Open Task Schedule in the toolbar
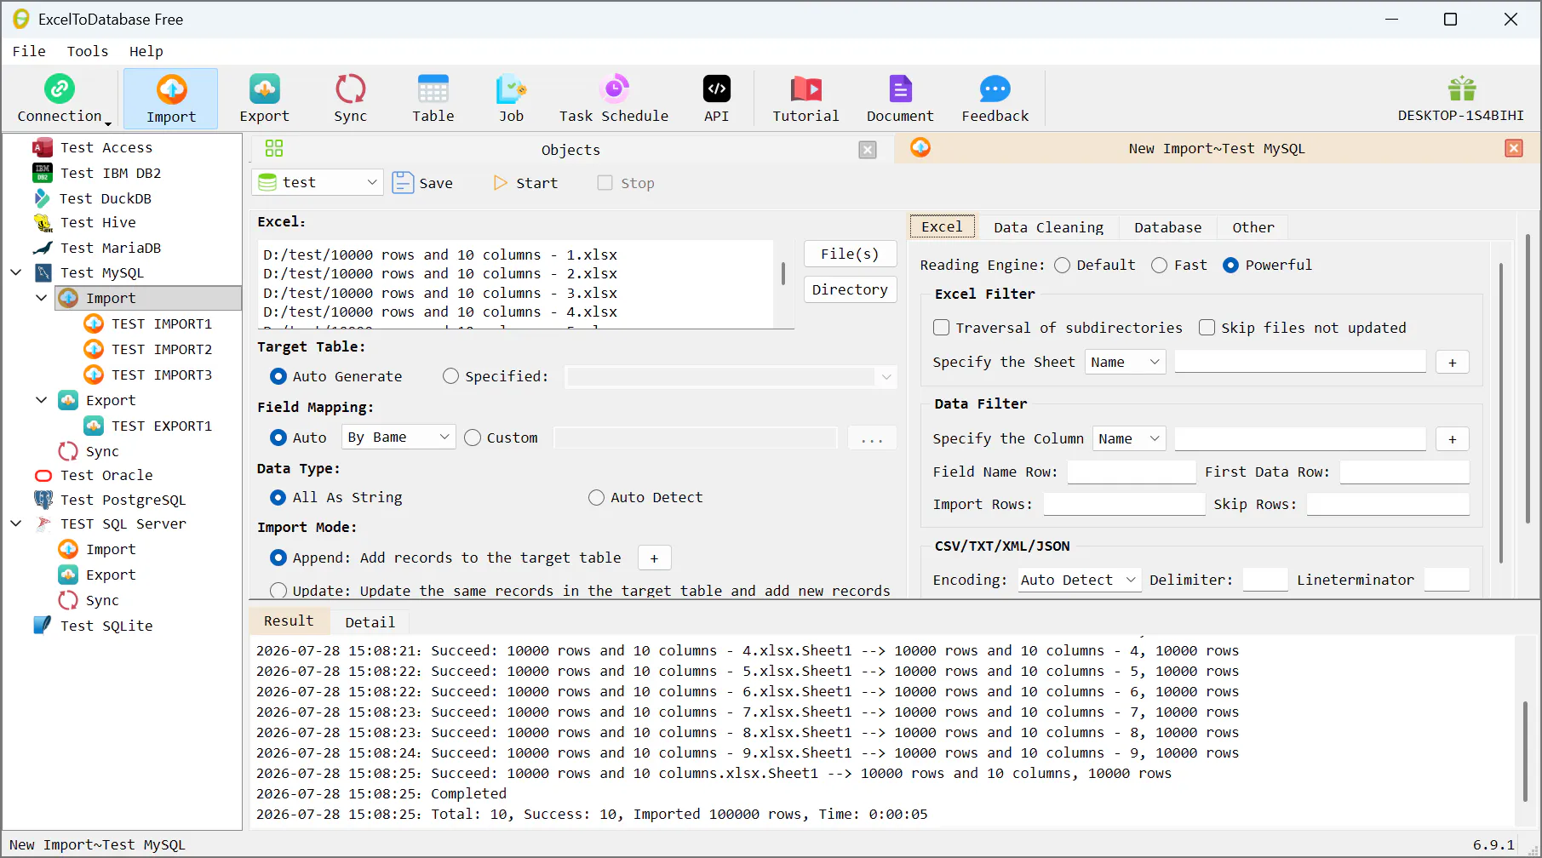The height and width of the screenshot is (858, 1542). click(x=614, y=99)
